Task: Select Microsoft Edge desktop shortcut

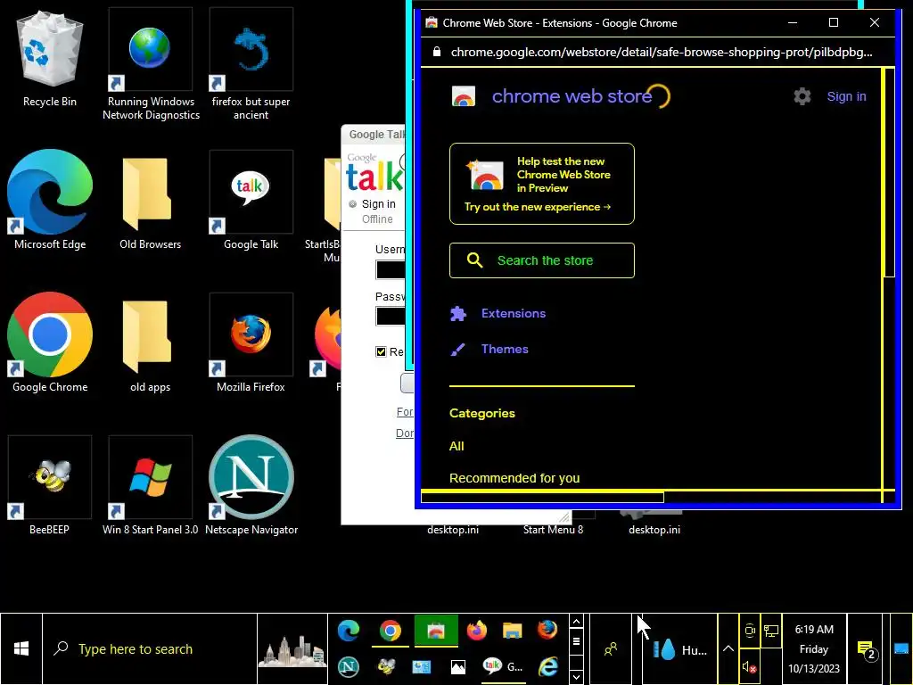Action: point(50,200)
